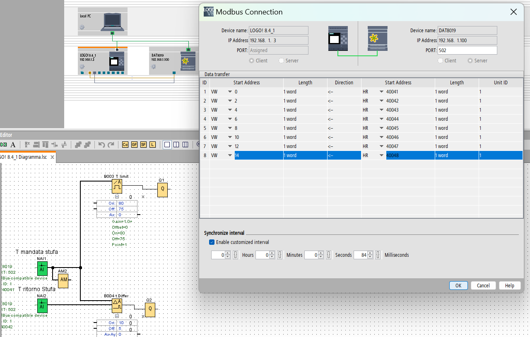Click the Undo arrow in the editor toolbar

[x=101, y=145]
